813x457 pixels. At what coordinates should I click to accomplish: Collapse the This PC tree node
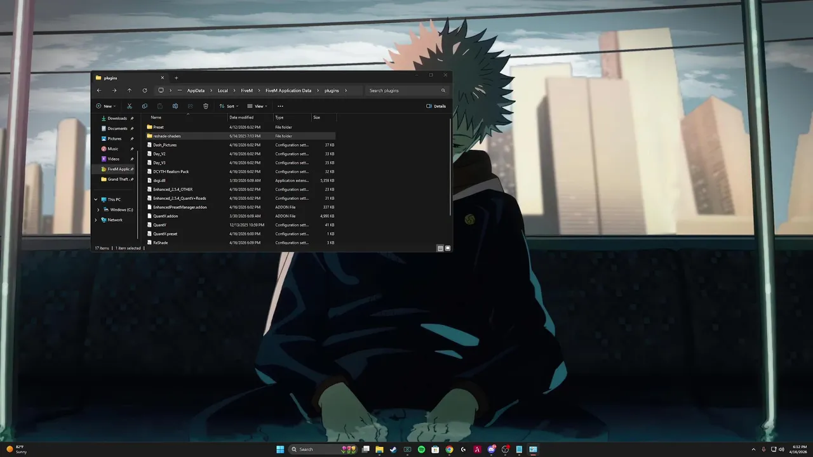pos(97,199)
